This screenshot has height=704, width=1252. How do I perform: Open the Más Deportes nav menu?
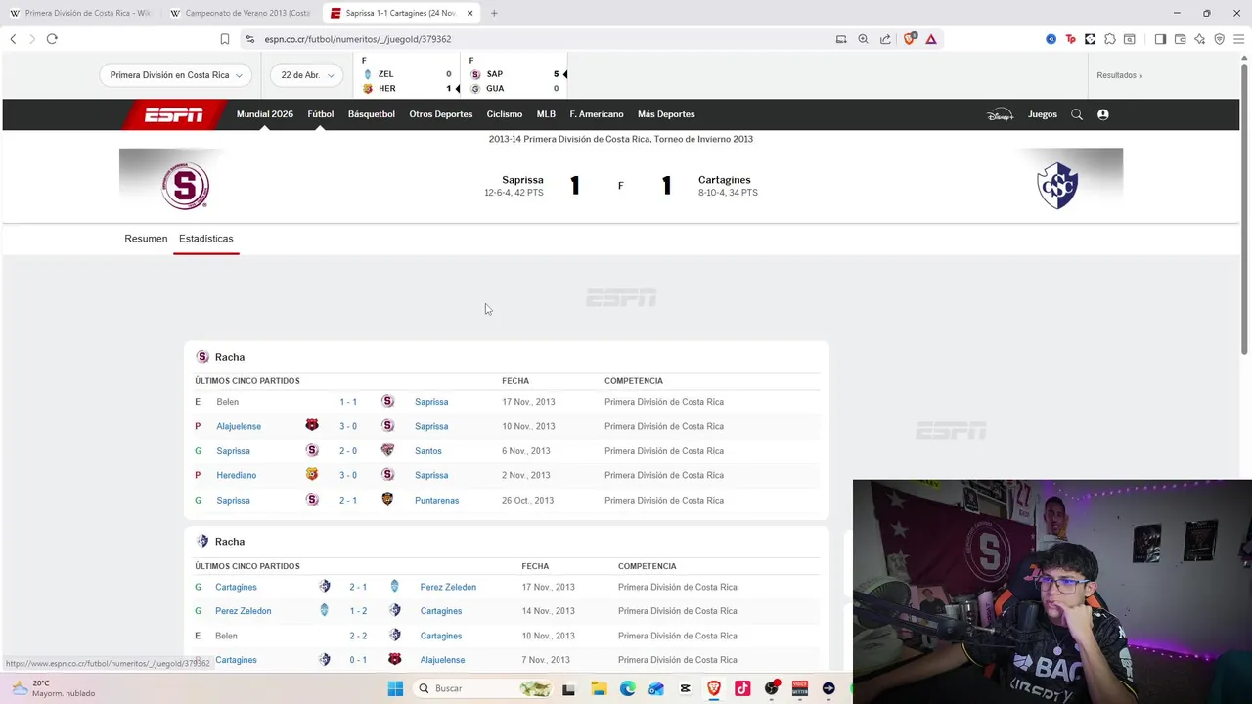click(x=666, y=114)
